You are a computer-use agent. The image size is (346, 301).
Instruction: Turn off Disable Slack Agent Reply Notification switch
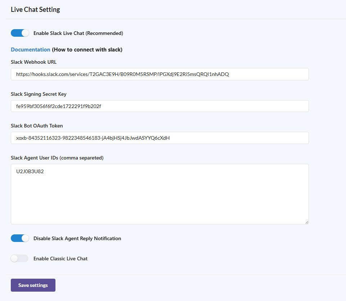(x=19, y=238)
